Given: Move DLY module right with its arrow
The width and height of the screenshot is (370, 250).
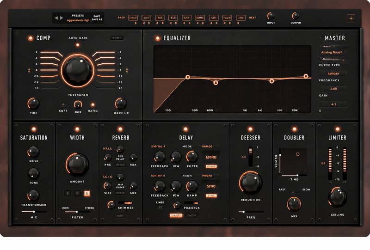Looking at the screenshot, I should point(230,23).
